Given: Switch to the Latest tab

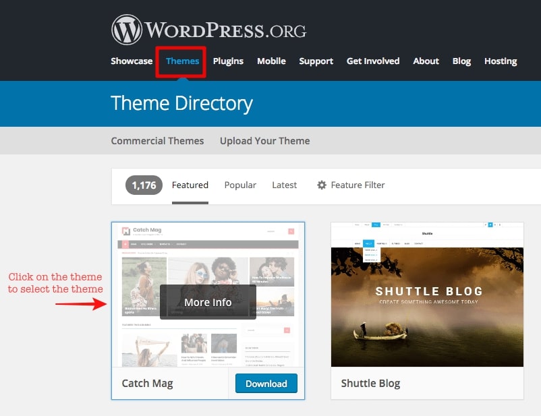Looking at the screenshot, I should tap(284, 185).
